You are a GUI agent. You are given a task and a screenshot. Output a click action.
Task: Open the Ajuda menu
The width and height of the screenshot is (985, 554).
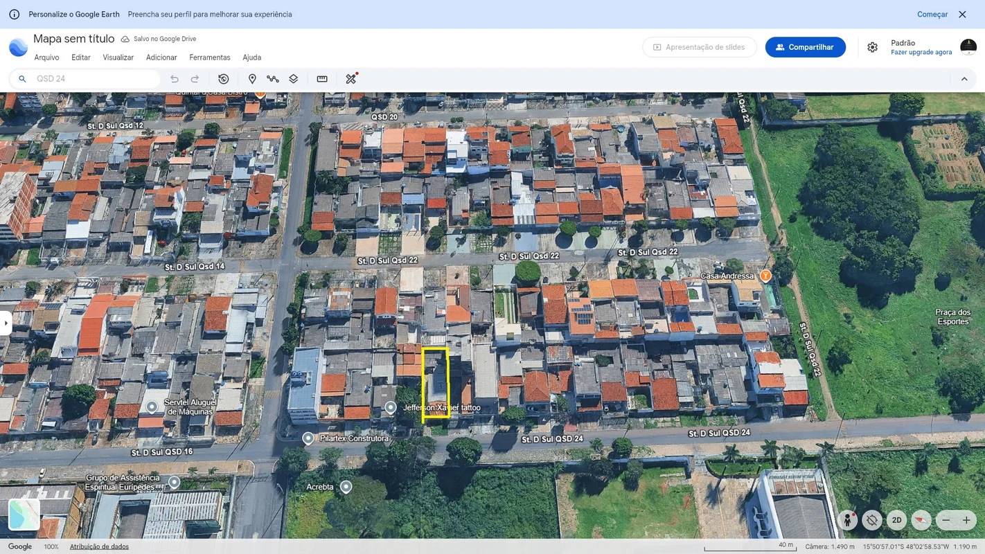[252, 57]
